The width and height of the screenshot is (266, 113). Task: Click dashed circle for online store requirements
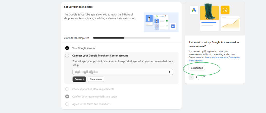(67, 89)
